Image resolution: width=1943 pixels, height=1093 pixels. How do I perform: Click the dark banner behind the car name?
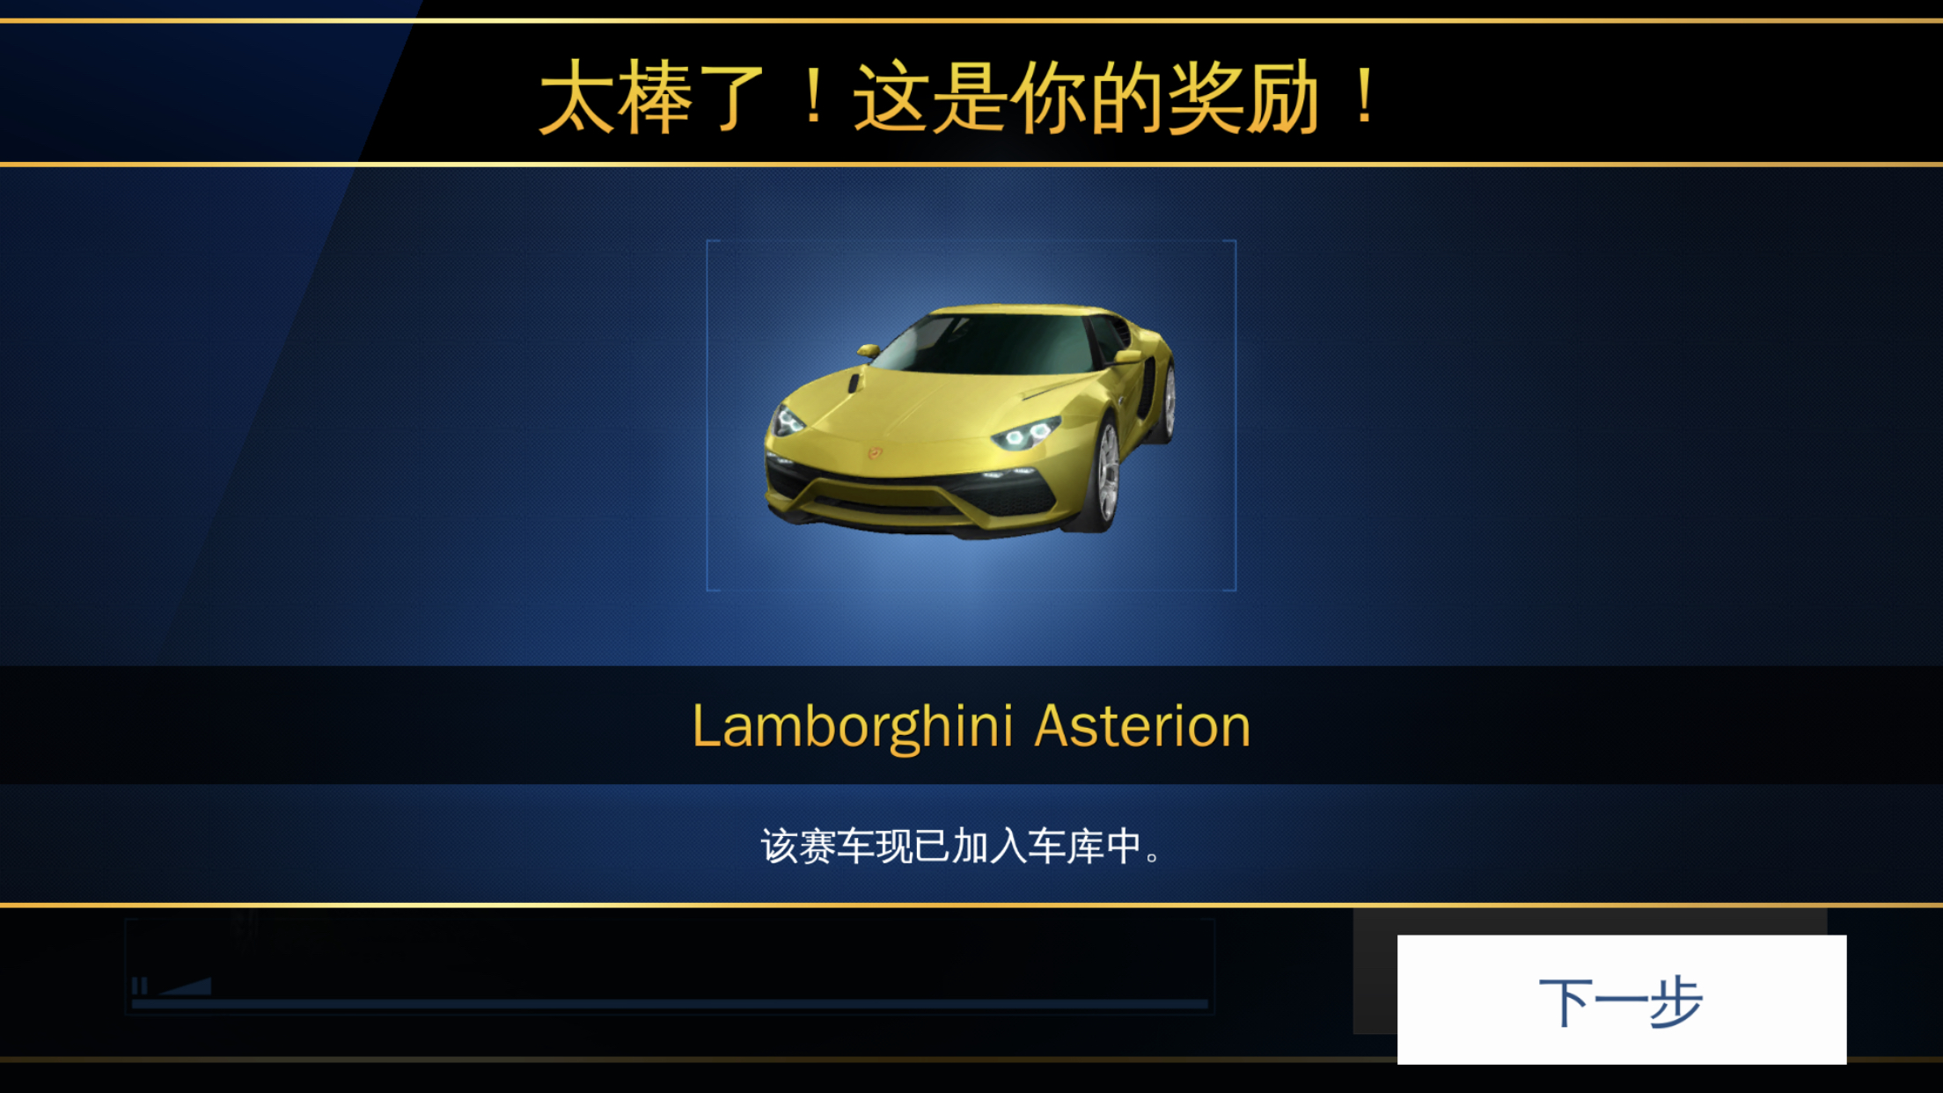pyautogui.click(x=971, y=725)
